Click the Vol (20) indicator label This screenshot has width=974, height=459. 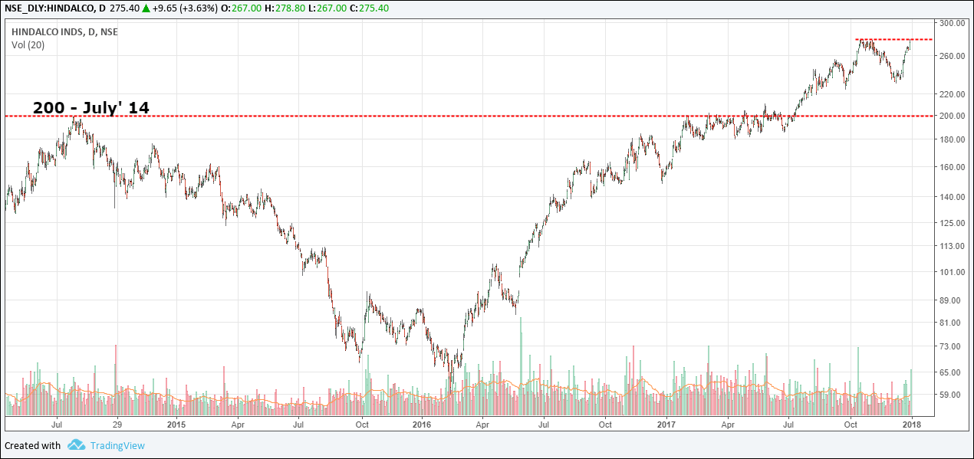pyautogui.click(x=28, y=45)
